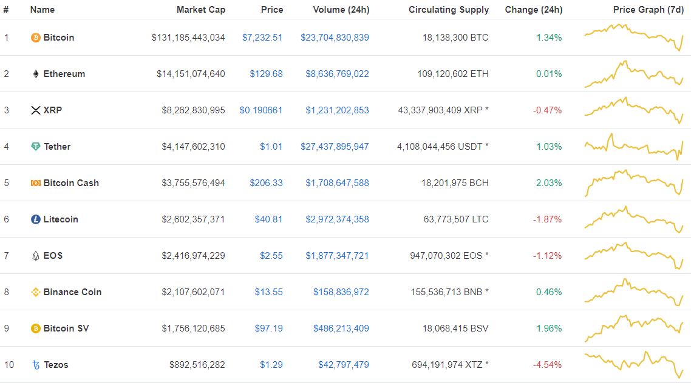Sort by the # rank column header
Image resolution: width=691 pixels, height=383 pixels.
pyautogui.click(x=5, y=10)
